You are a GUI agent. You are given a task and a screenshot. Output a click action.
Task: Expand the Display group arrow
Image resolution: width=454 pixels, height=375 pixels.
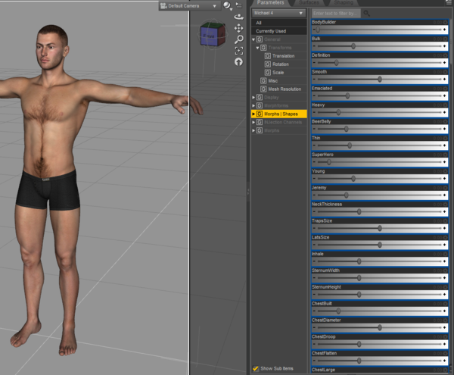(x=253, y=98)
